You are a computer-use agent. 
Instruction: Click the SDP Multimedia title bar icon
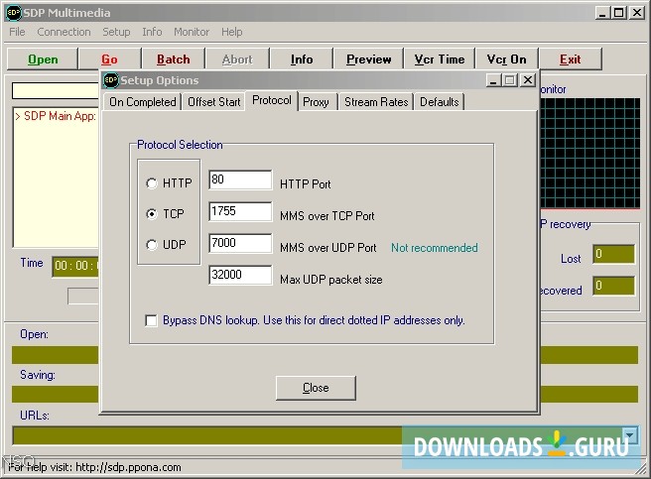coord(14,13)
